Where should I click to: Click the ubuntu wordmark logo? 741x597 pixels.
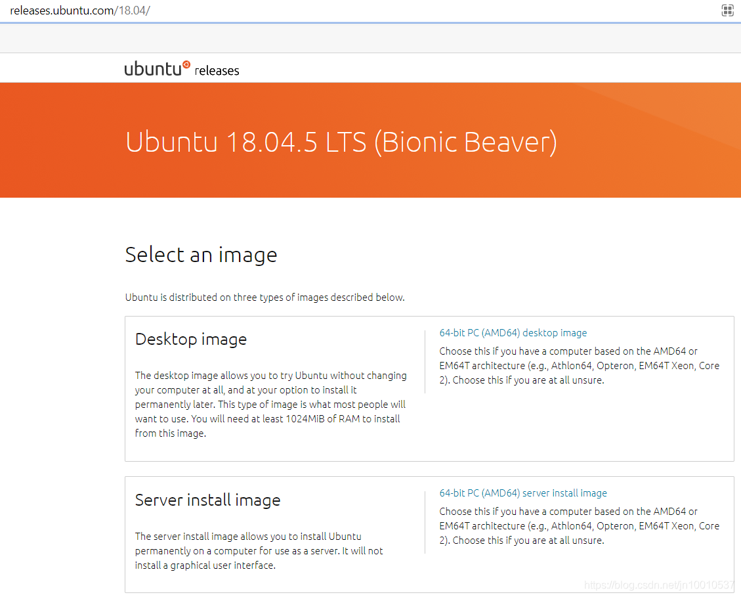point(151,68)
